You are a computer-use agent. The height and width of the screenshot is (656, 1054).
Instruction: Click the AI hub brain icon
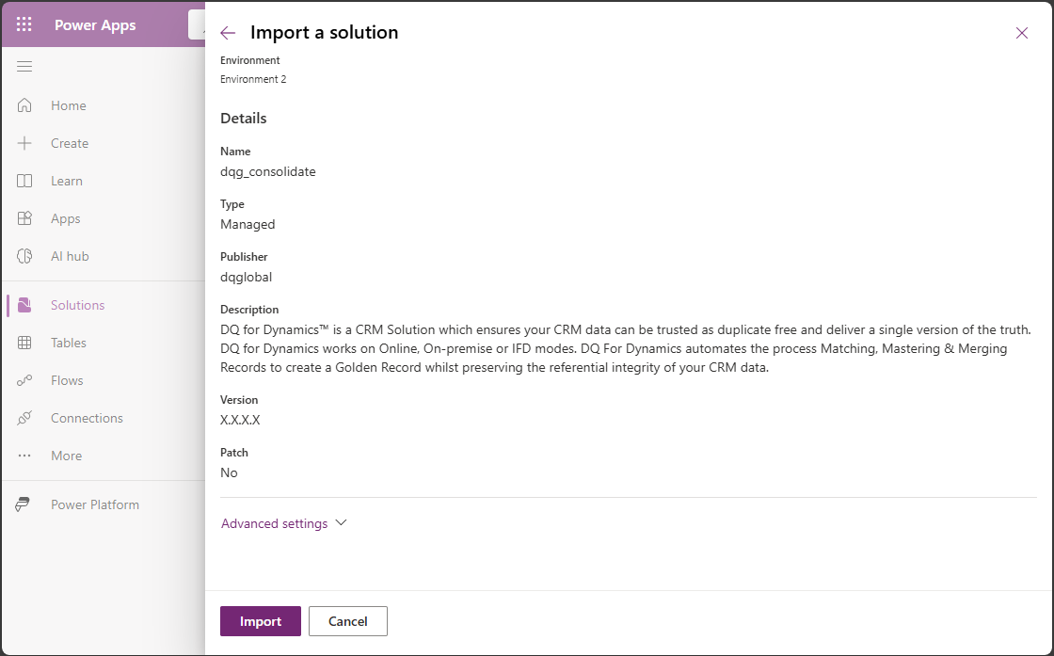point(24,256)
